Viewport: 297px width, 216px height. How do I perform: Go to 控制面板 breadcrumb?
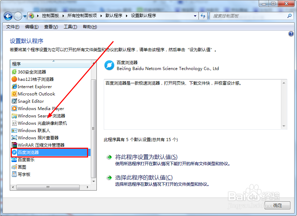point(50,16)
